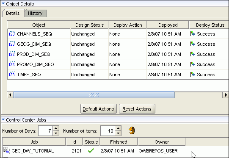Click the Id column header
The width and height of the screenshot is (229, 158).
74,142
